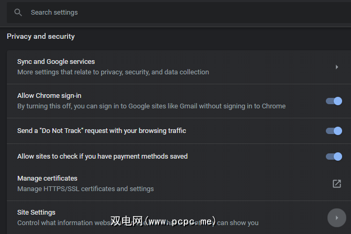The height and width of the screenshot is (234, 351).
Task: Open the Sync and Google services title
Action: [x=56, y=62]
